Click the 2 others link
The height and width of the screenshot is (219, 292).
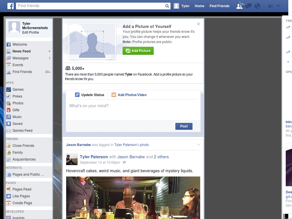point(161,157)
